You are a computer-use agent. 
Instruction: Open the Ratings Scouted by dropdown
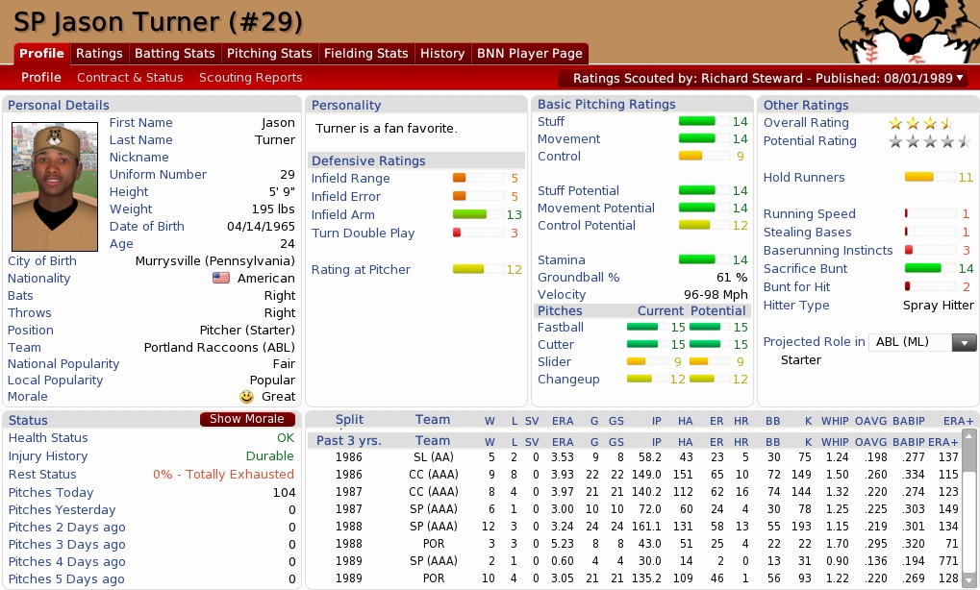[767, 78]
